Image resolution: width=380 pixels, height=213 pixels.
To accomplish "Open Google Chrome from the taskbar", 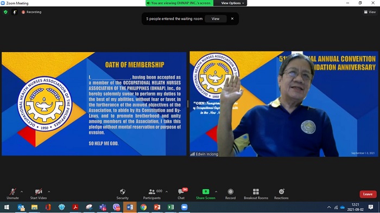I will point(143,207).
